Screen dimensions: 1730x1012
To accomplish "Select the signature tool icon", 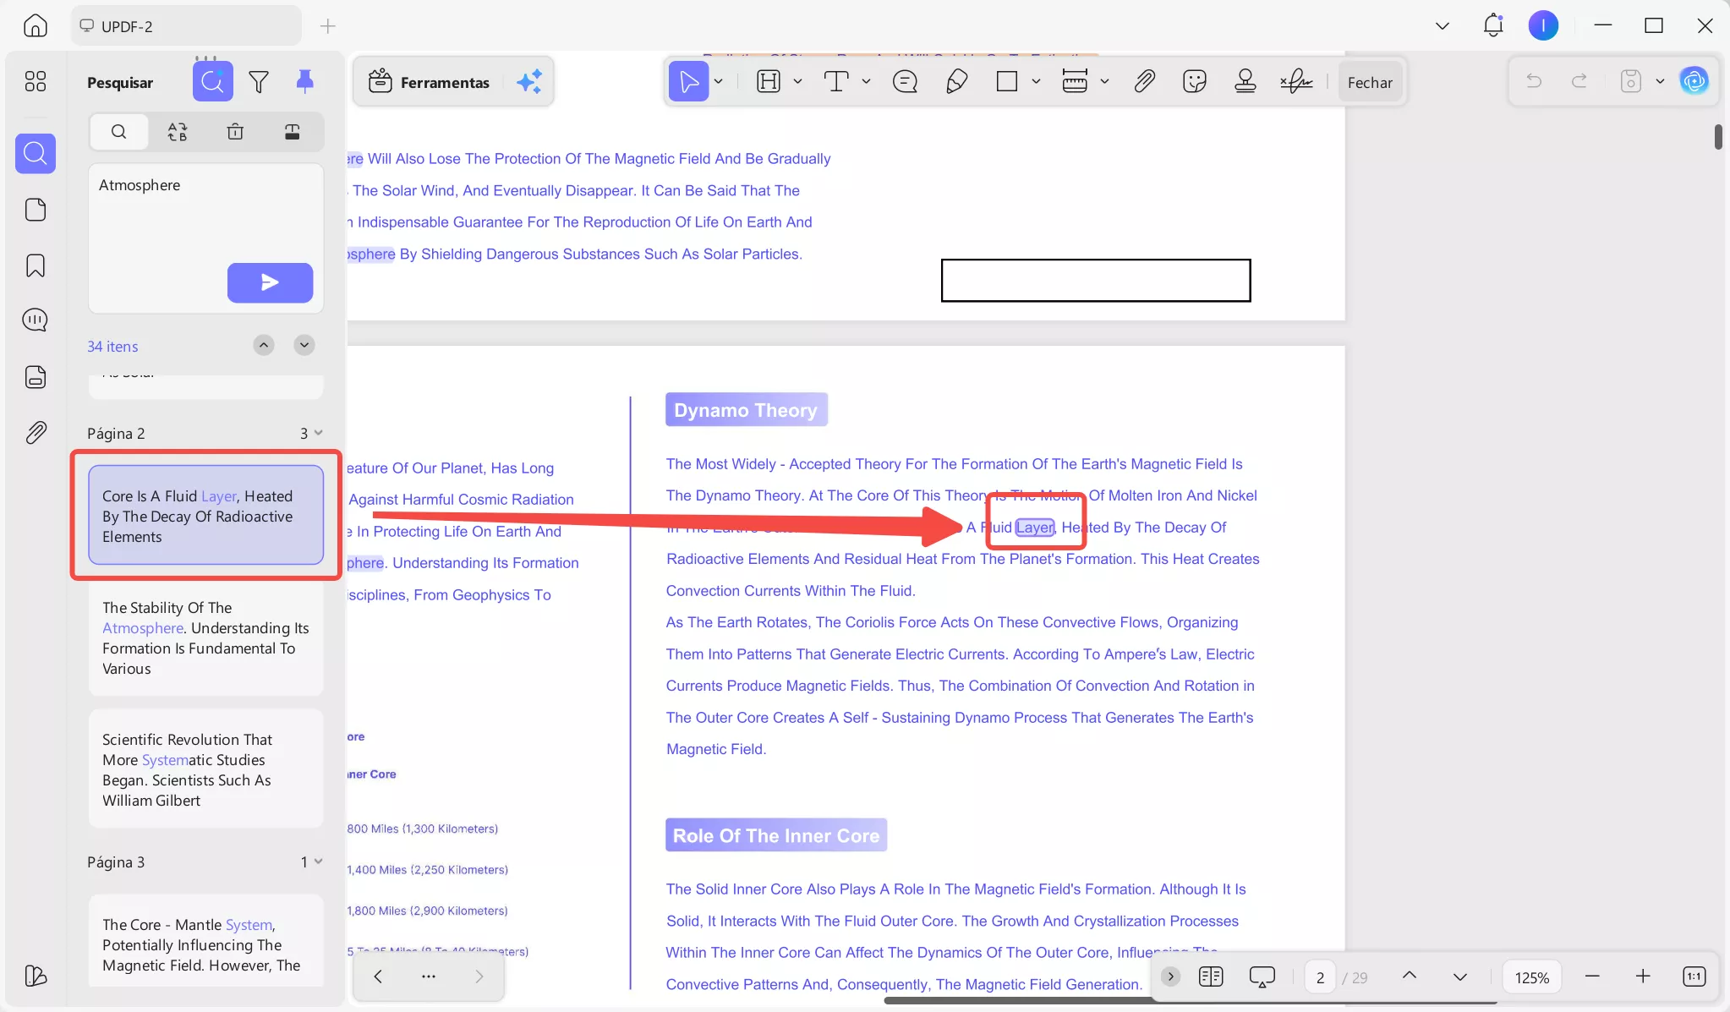I will point(1295,81).
